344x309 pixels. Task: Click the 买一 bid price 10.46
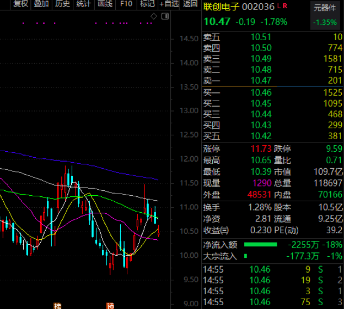261,92
